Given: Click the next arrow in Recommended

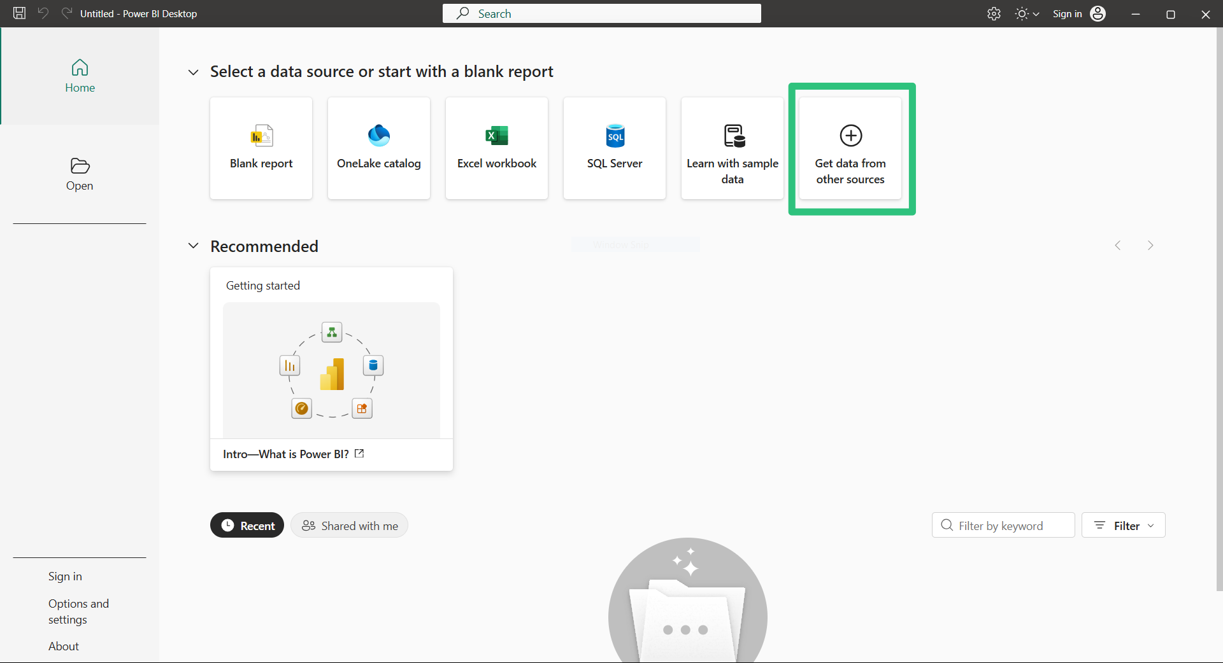Looking at the screenshot, I should tap(1150, 246).
